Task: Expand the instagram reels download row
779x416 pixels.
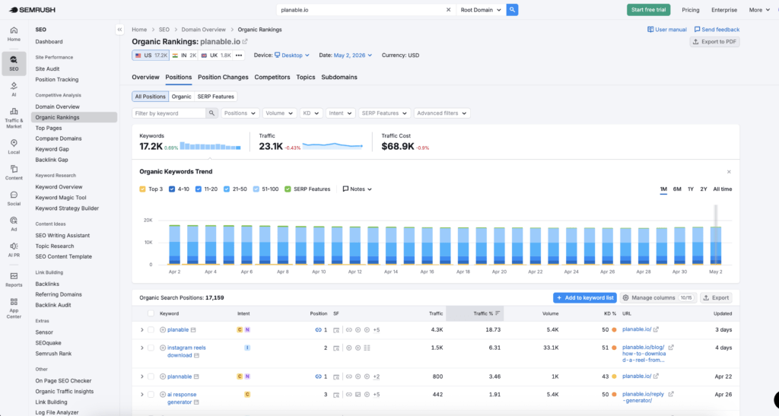Action: (142, 348)
